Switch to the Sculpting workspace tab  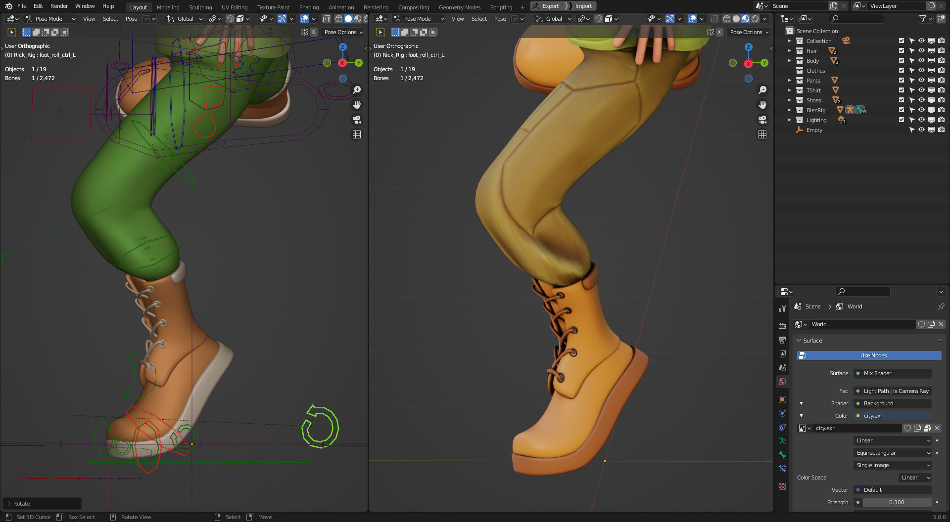coord(200,7)
